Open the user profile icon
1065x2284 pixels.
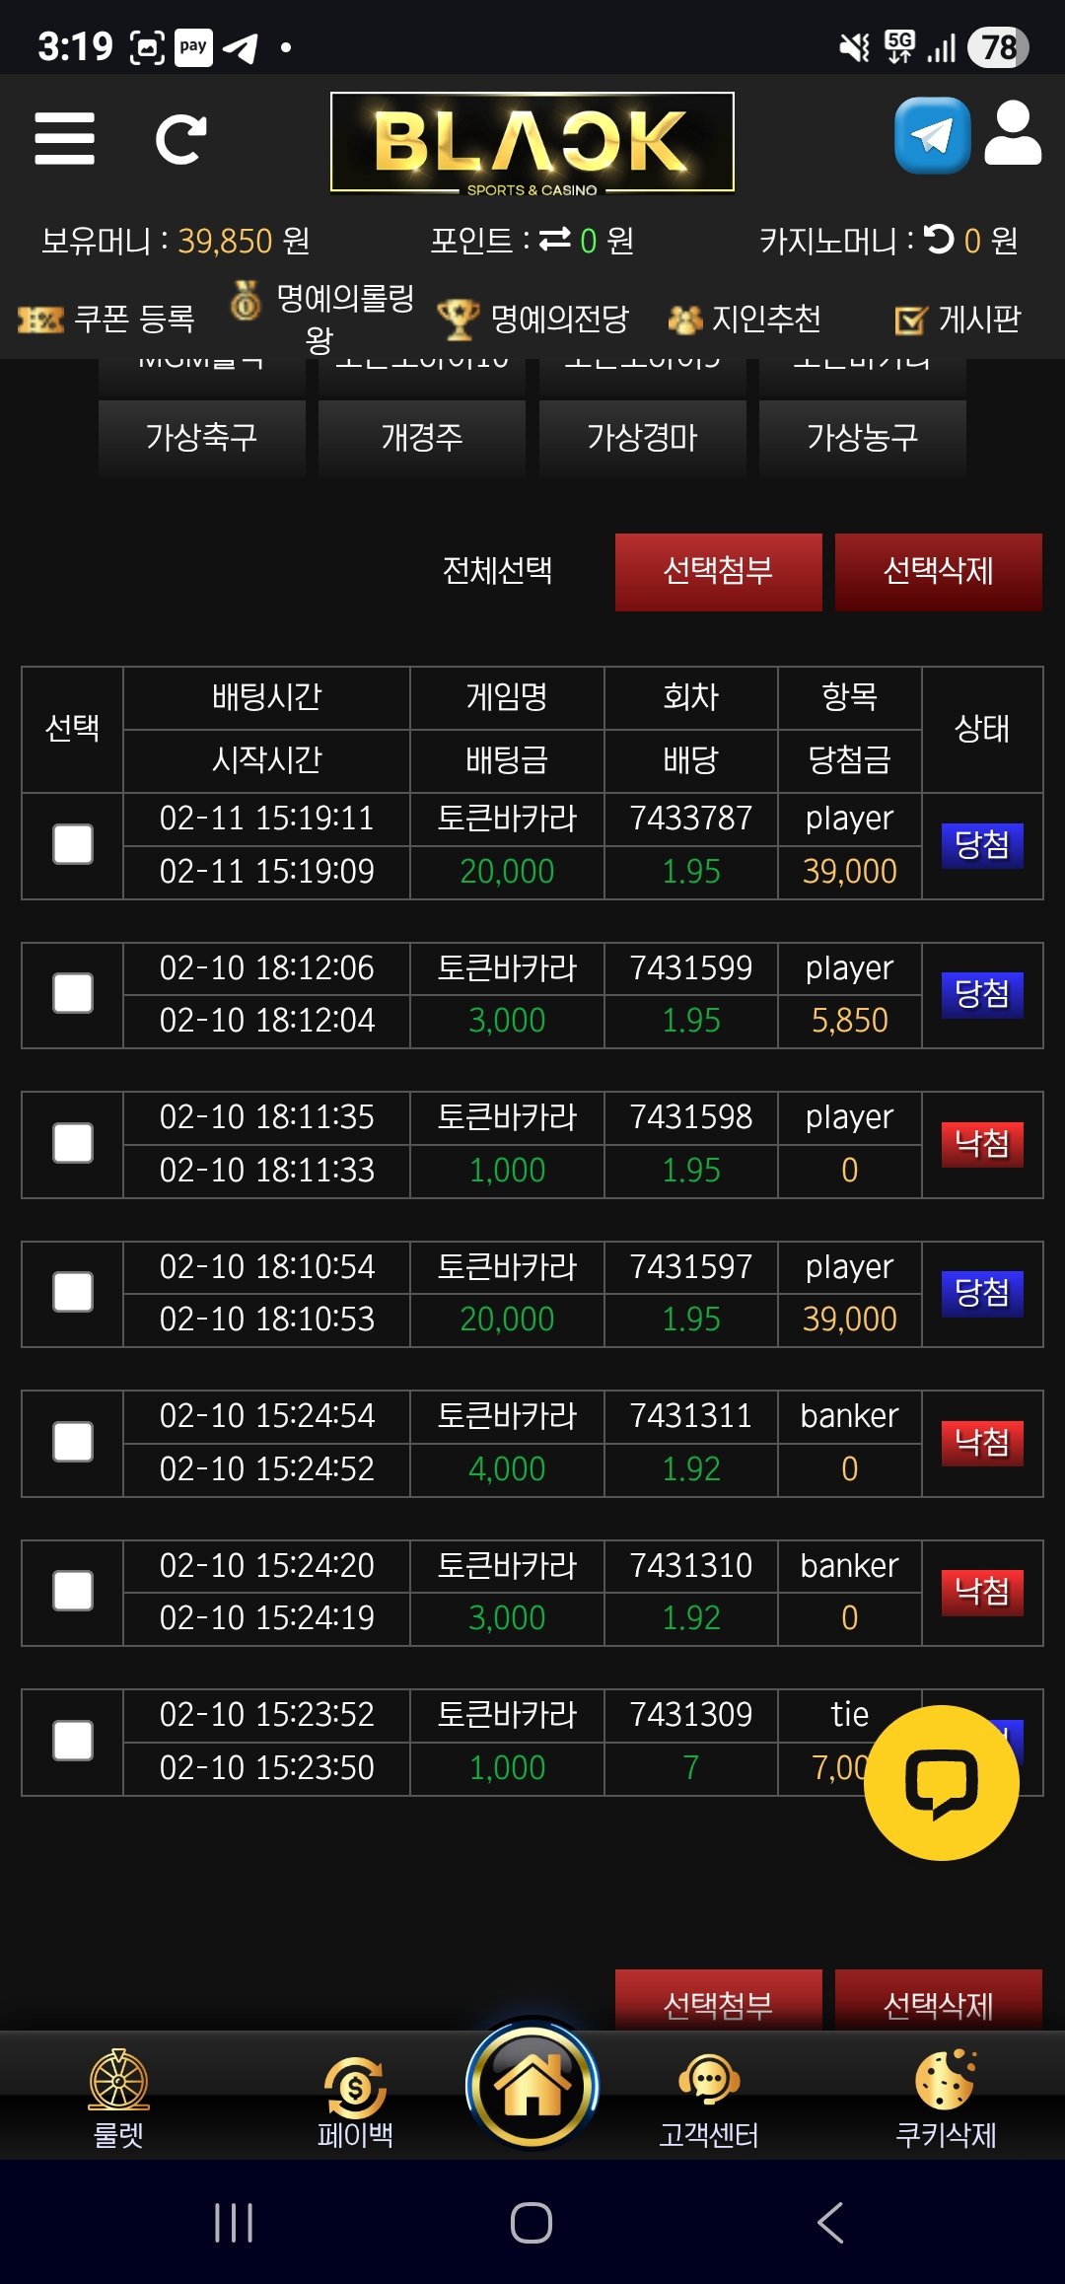point(1013,133)
